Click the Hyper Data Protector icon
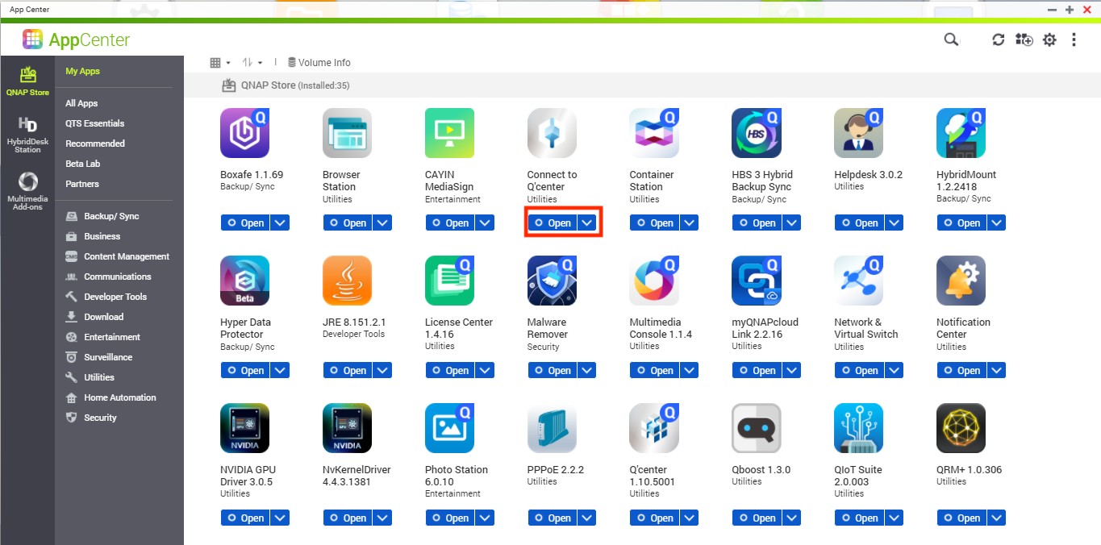 tap(244, 281)
